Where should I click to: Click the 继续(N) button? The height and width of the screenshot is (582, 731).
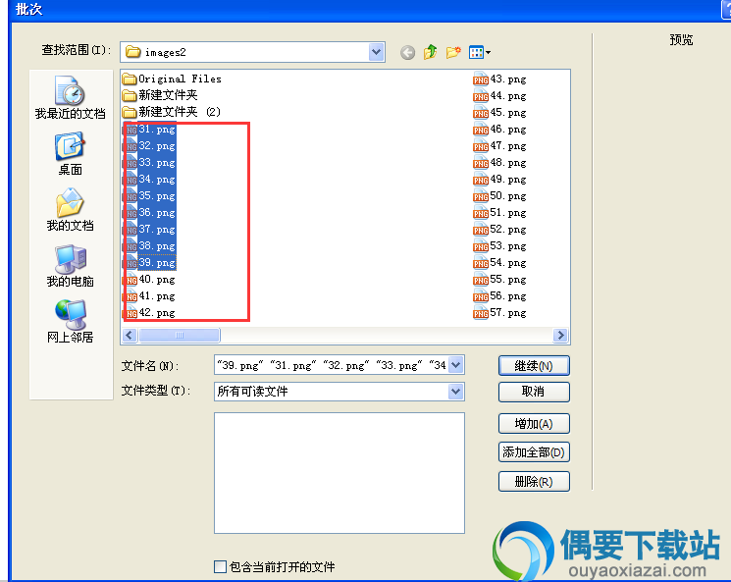tap(534, 366)
